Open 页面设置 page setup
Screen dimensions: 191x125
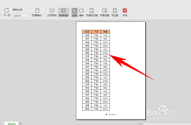[x=104, y=12]
